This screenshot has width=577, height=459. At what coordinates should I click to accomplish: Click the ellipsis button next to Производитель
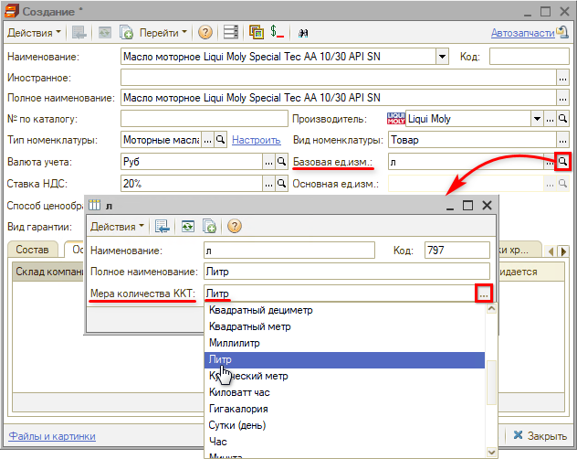point(550,119)
